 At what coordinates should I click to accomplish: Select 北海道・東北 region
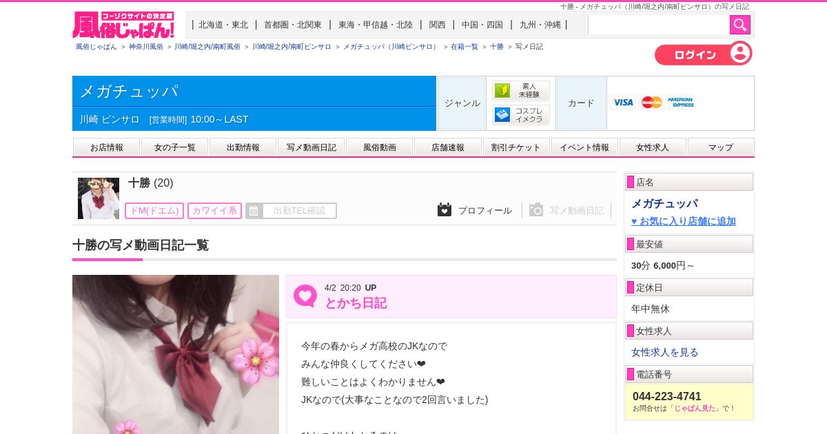point(223,25)
